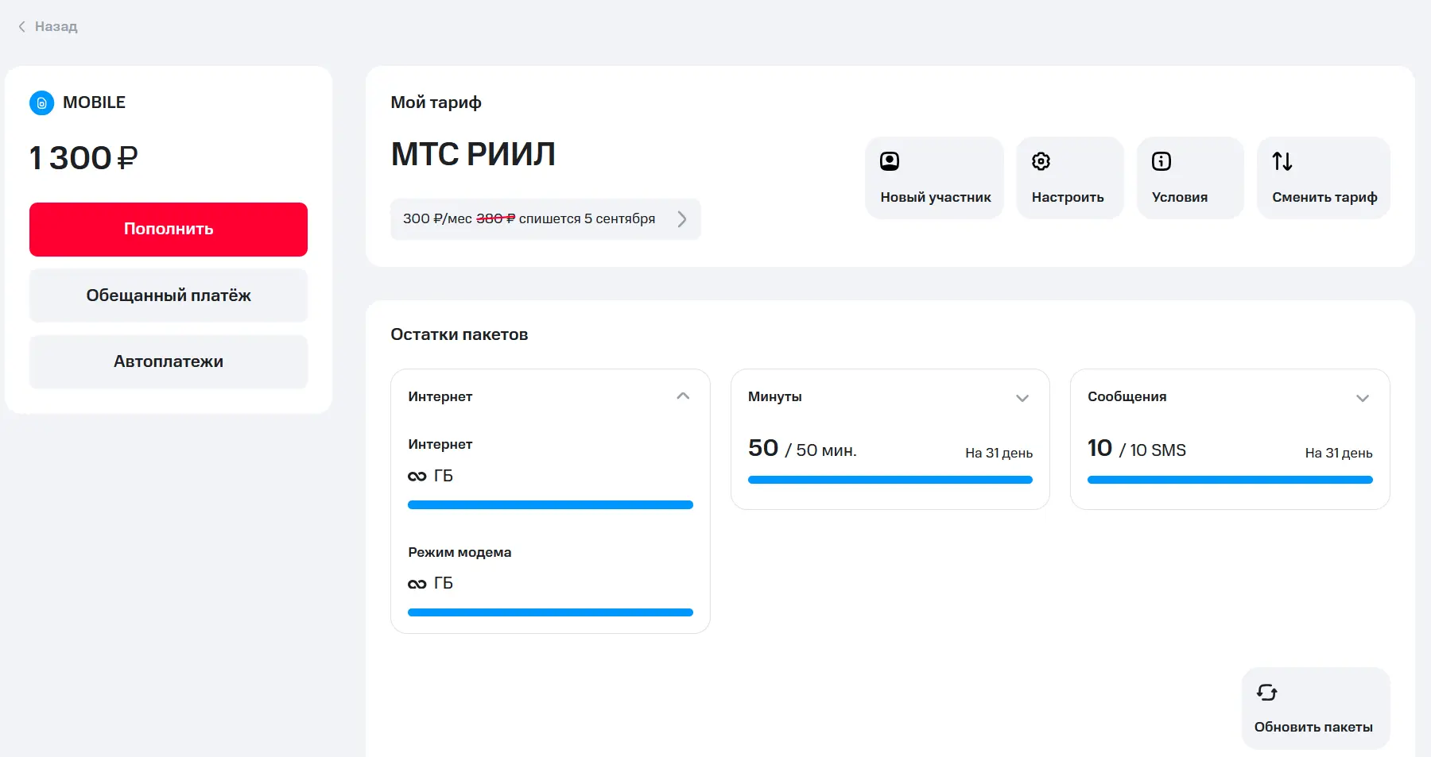Click the Новый участник person icon
The height and width of the screenshot is (757, 1431).
(x=890, y=161)
